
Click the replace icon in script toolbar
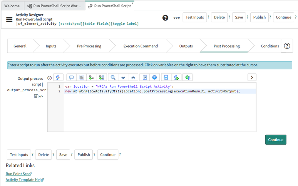(92, 77)
